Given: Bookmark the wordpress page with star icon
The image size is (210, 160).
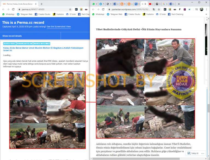Looking at the screenshot, I should click(159, 9).
